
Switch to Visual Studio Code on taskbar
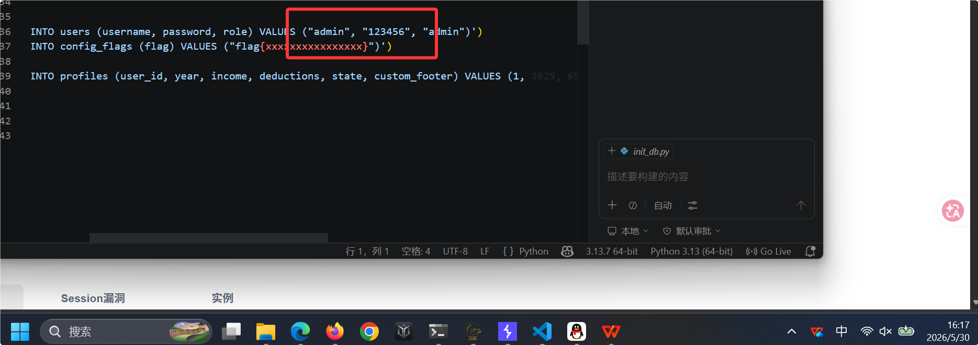click(542, 331)
